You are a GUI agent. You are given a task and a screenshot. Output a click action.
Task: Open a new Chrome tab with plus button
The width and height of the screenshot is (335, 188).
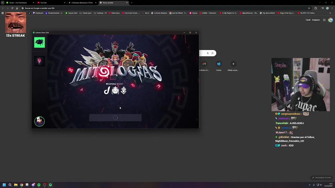131,3
